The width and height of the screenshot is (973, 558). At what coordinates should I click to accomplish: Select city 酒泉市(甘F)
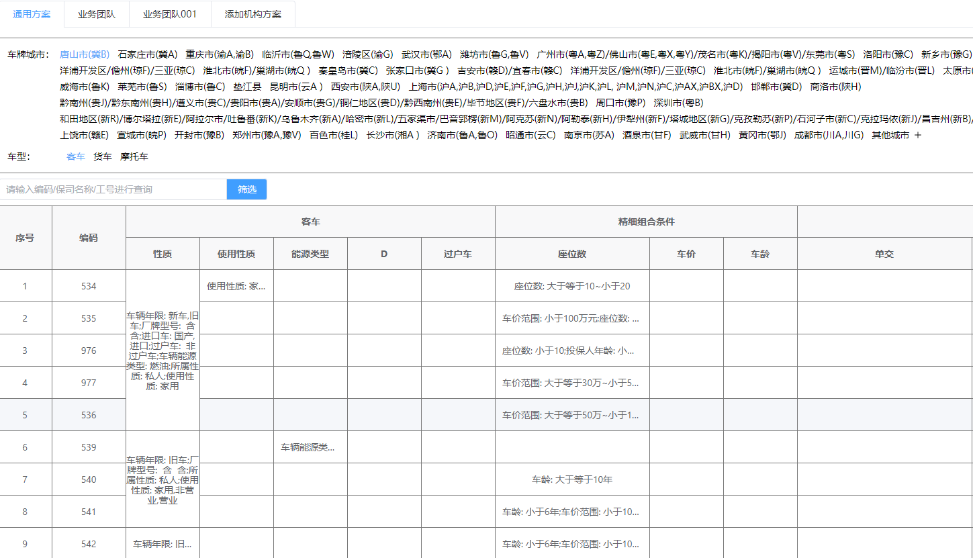tap(647, 135)
